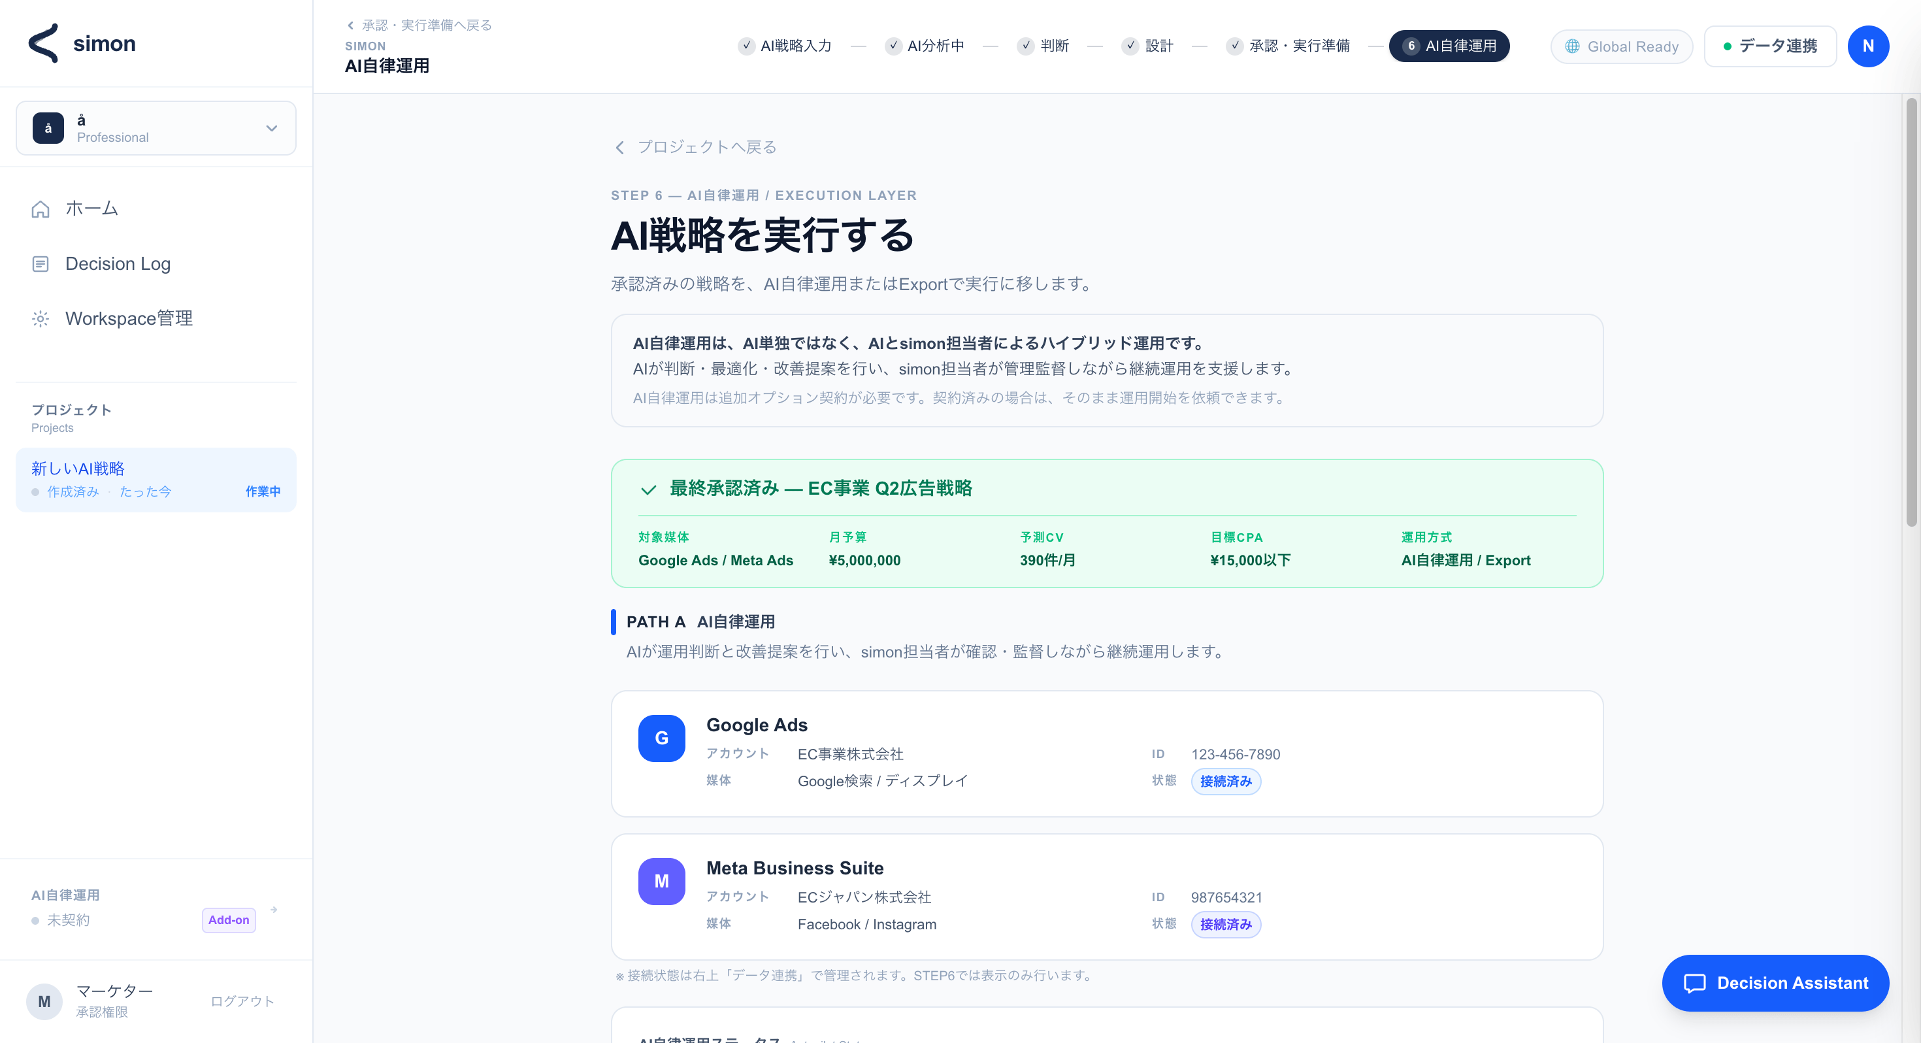The width and height of the screenshot is (1921, 1043).
Task: Click the 月予算 value ¥5,000,000
Action: click(865, 560)
